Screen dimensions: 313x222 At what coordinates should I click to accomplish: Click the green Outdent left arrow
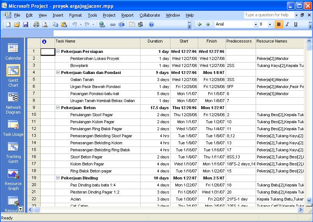click(199, 24)
